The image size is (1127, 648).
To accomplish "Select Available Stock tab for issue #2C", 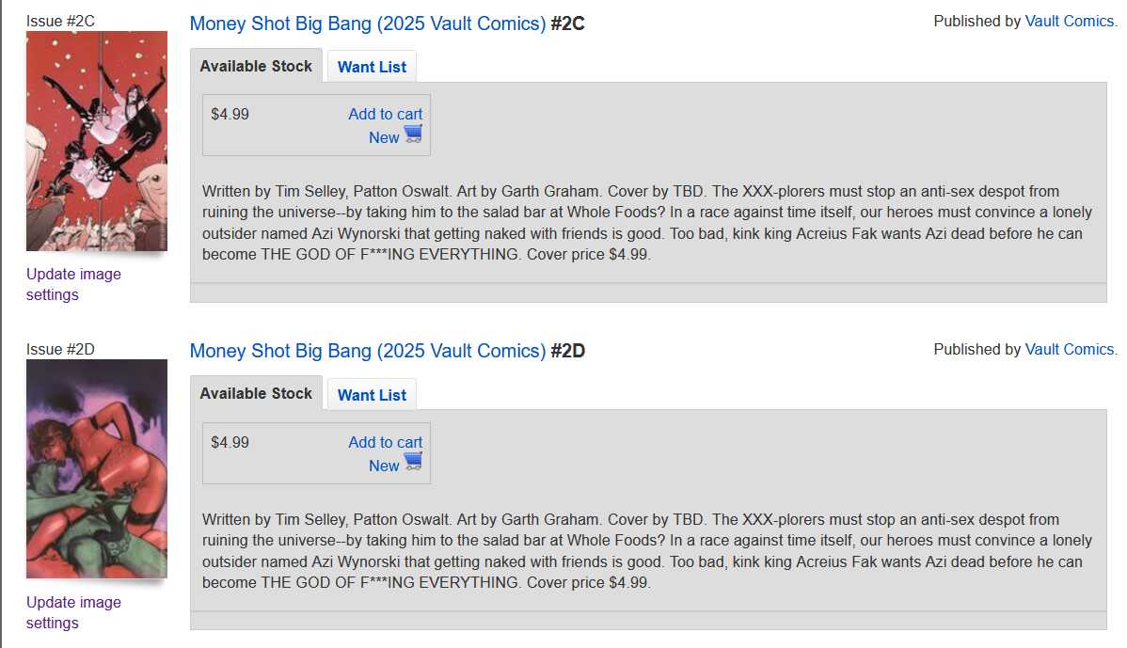I will pos(256,66).
